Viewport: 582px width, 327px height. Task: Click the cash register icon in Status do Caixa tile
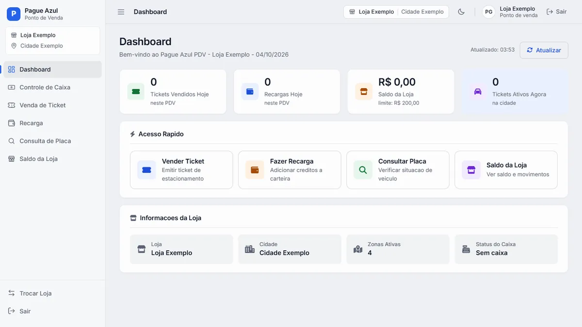click(466, 249)
